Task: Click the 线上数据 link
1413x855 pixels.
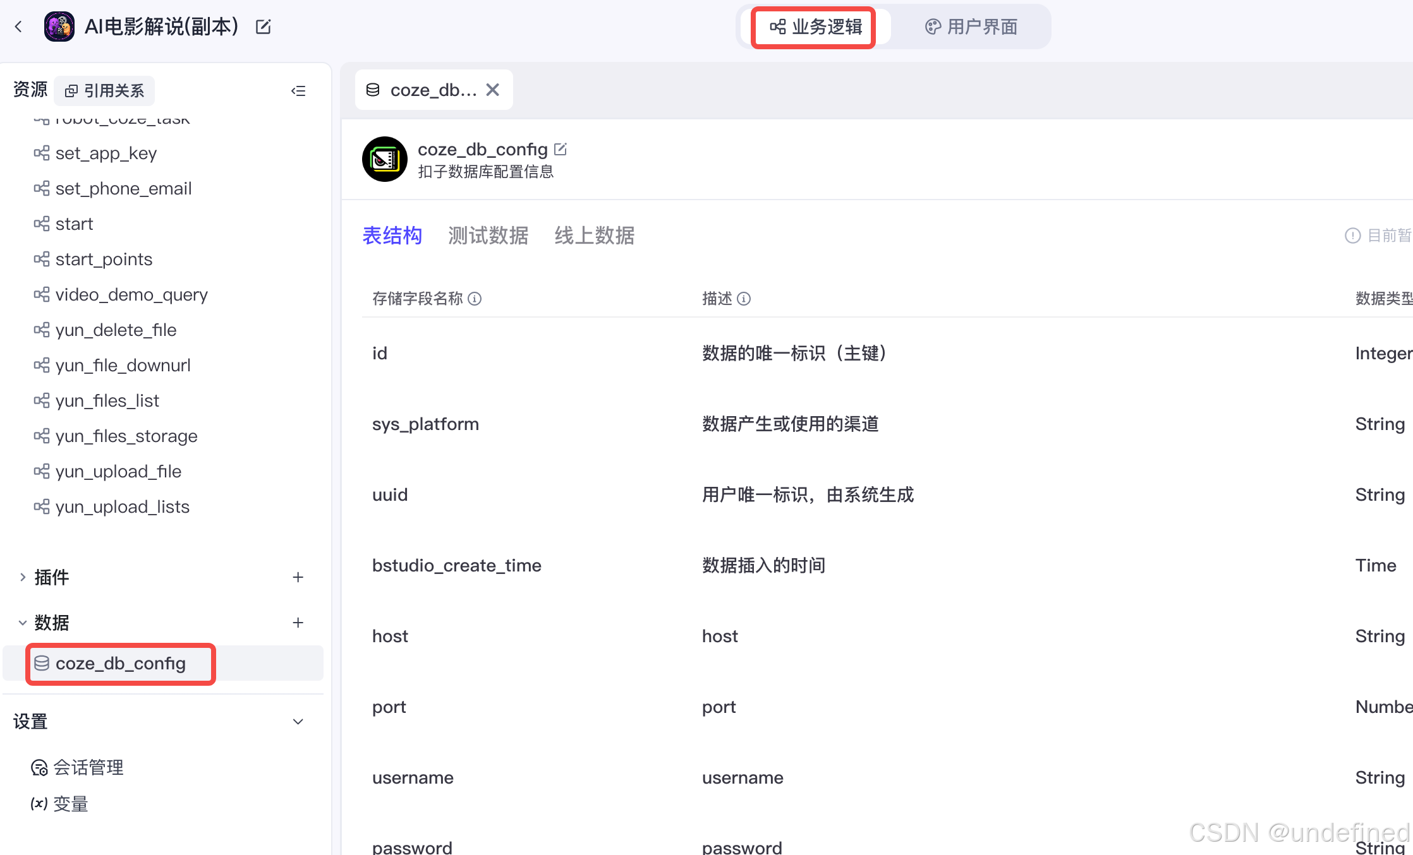Action: coord(593,235)
